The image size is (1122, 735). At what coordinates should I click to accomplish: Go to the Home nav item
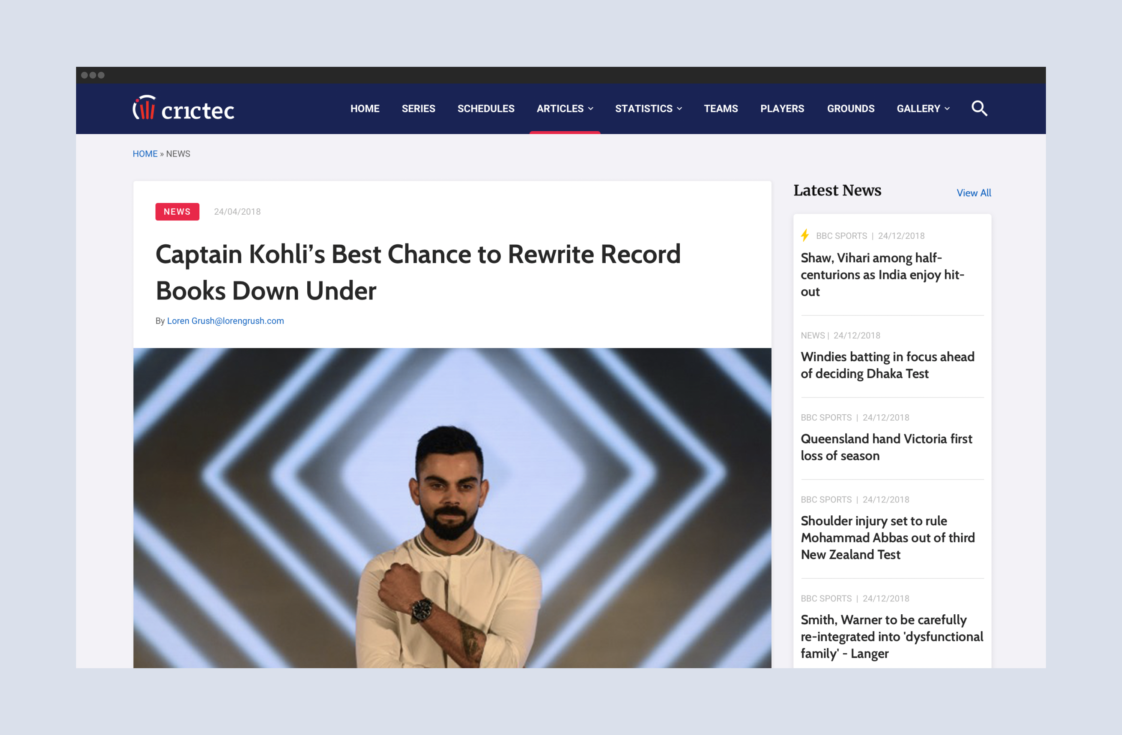365,109
